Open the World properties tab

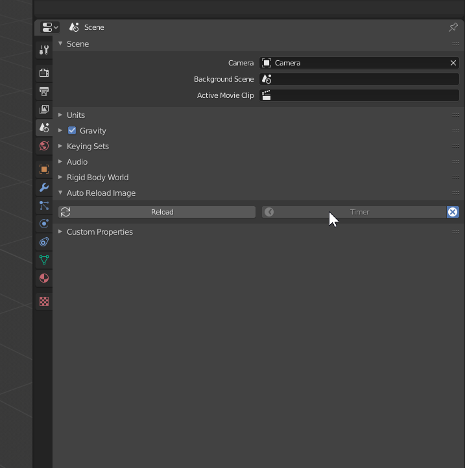[44, 146]
